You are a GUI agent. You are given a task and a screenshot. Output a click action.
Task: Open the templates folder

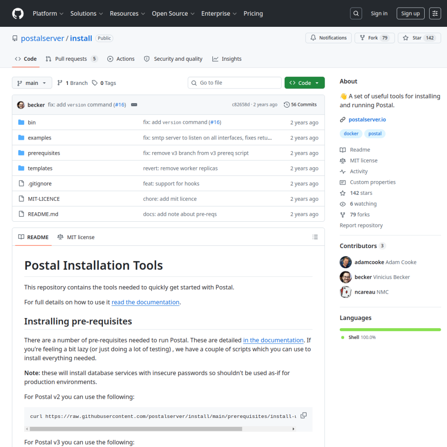tap(40, 168)
